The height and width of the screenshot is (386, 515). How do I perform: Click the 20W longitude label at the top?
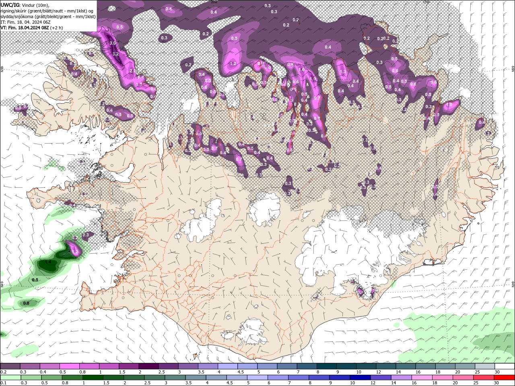214,2
